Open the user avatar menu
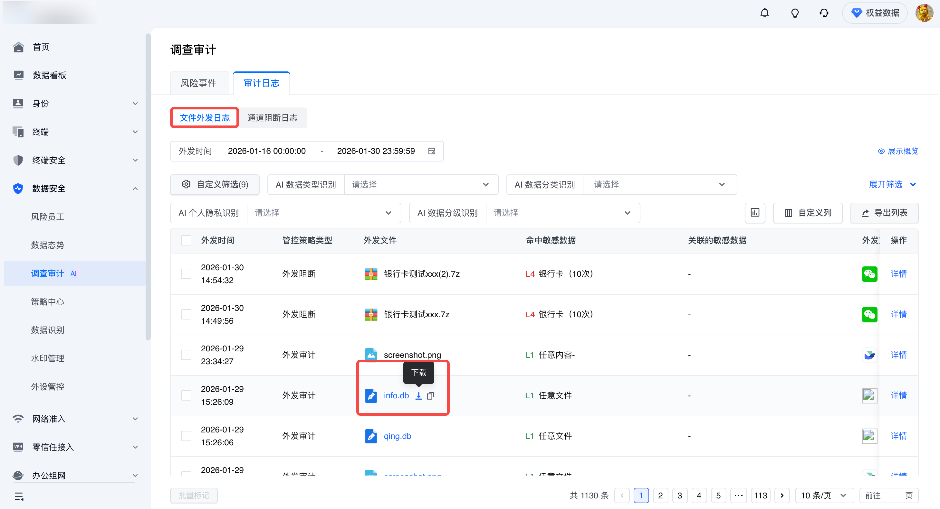 tap(924, 13)
